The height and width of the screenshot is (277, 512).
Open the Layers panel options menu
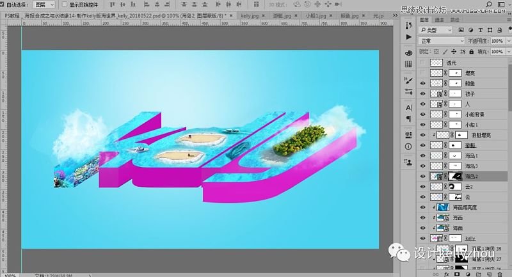509,20
